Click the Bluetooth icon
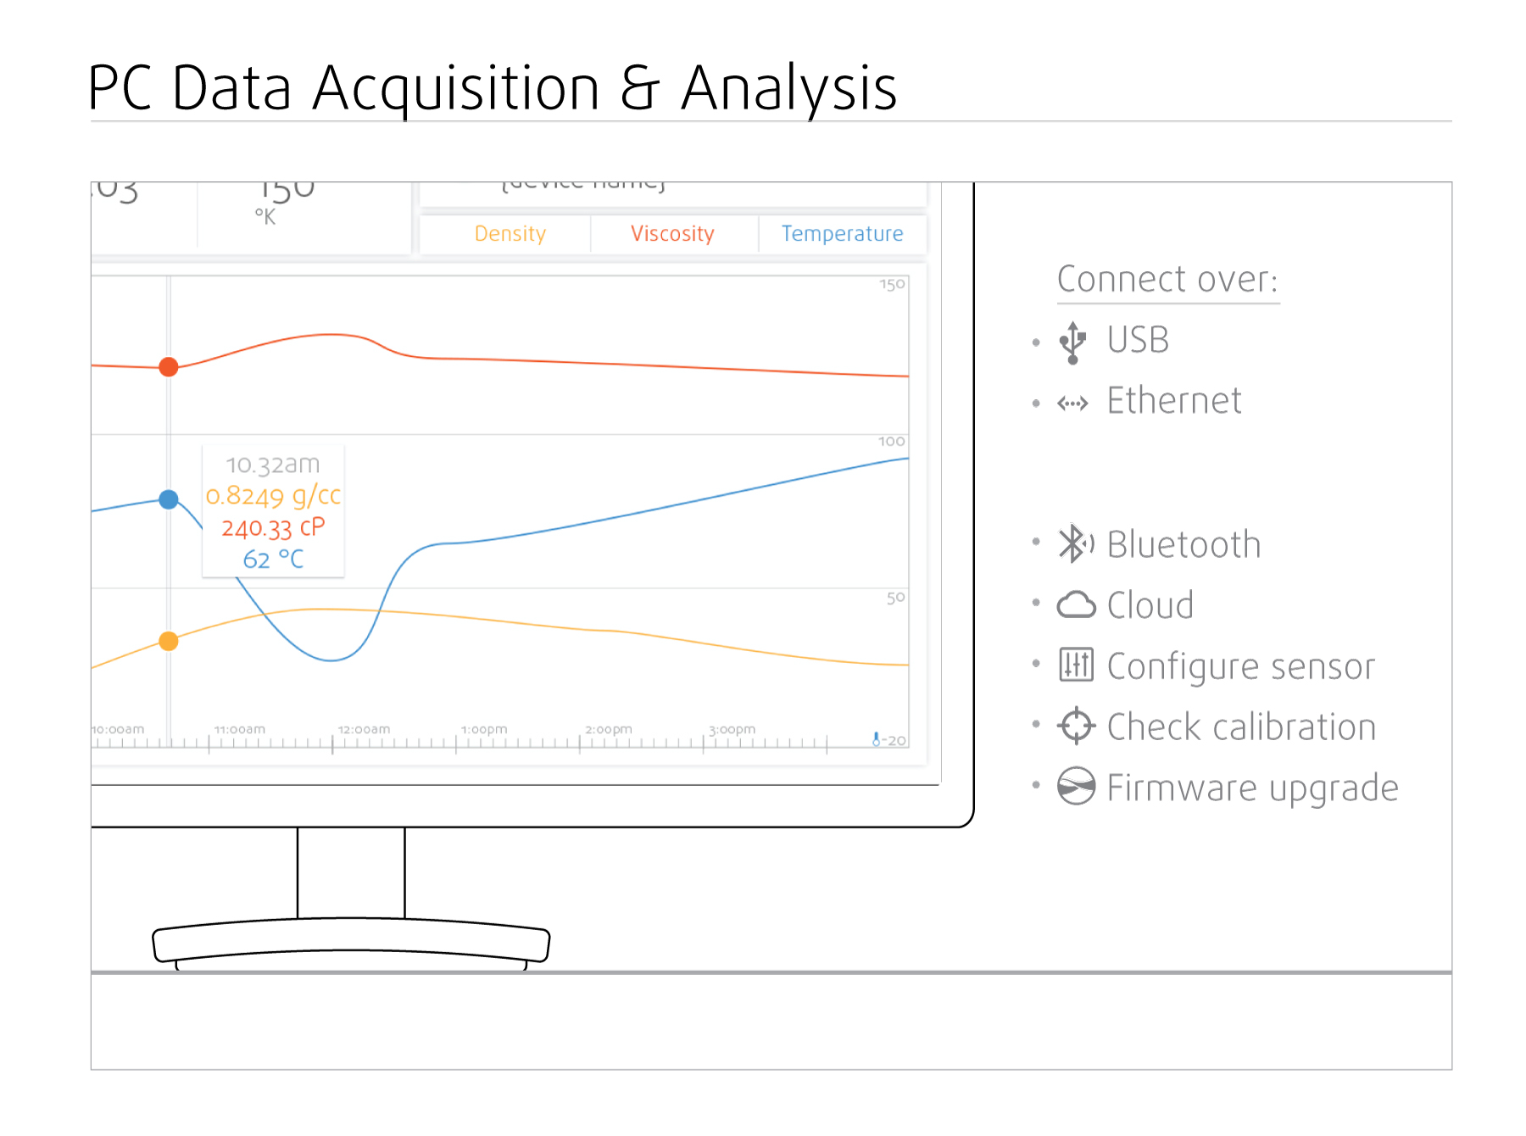The width and height of the screenshot is (1526, 1136). [1075, 543]
